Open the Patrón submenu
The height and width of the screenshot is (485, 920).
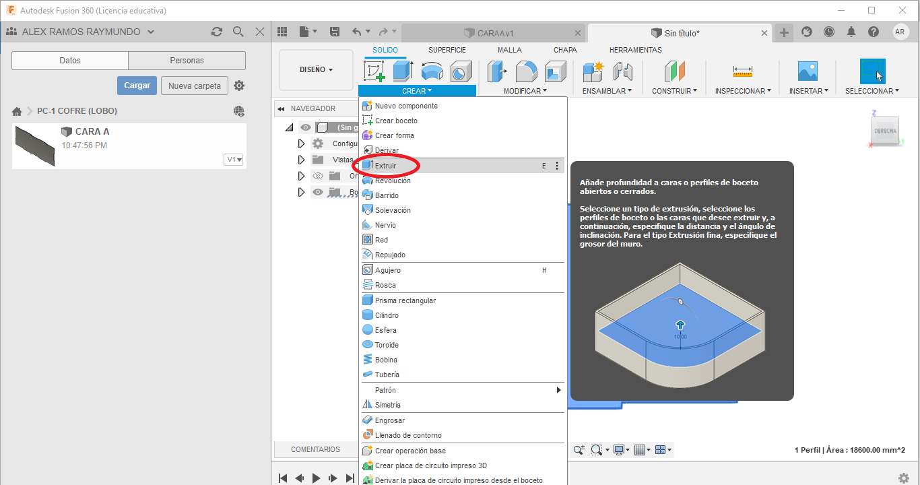click(461, 390)
